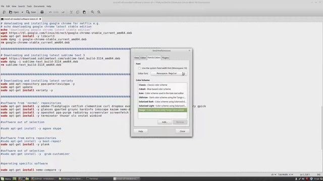The image size is (323, 181).
Task: Select the Classic color scheme
Action: tap(163, 85)
